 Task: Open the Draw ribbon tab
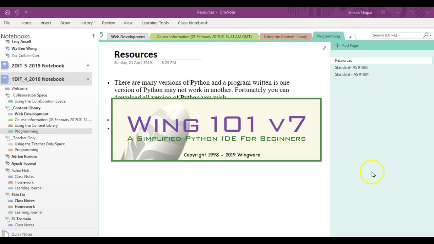pyautogui.click(x=65, y=23)
